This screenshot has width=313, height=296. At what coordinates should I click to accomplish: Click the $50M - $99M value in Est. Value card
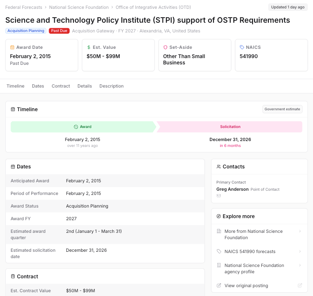coord(103,56)
